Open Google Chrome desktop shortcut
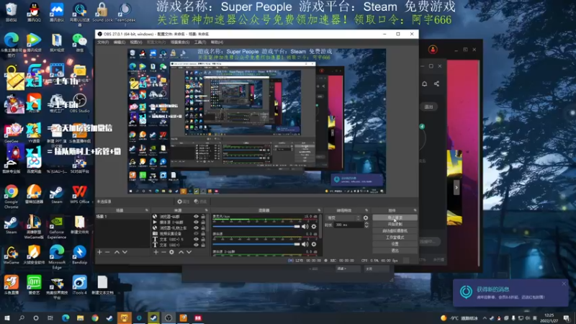This screenshot has width=576, height=324. [x=11, y=197]
